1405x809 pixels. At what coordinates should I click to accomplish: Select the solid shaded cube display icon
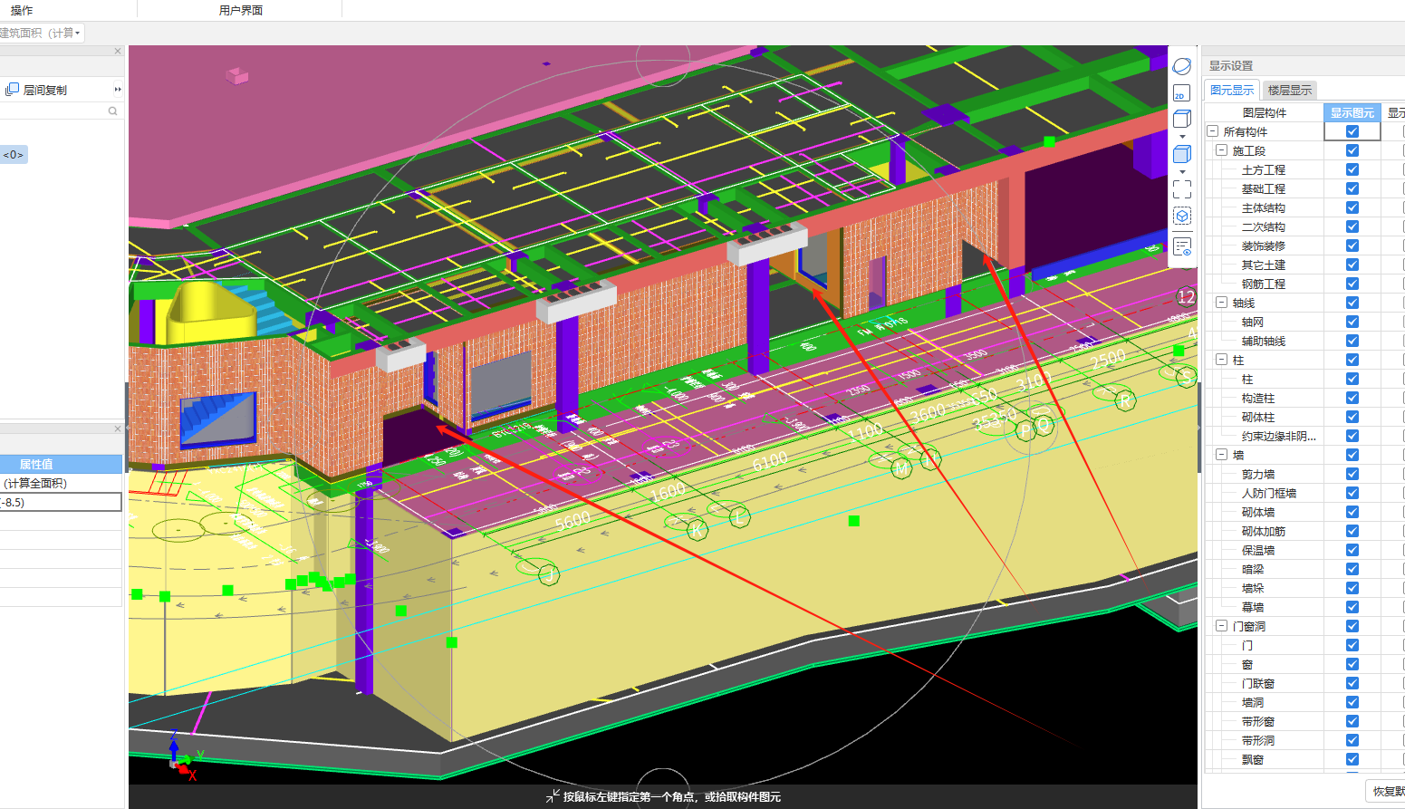tap(1181, 154)
